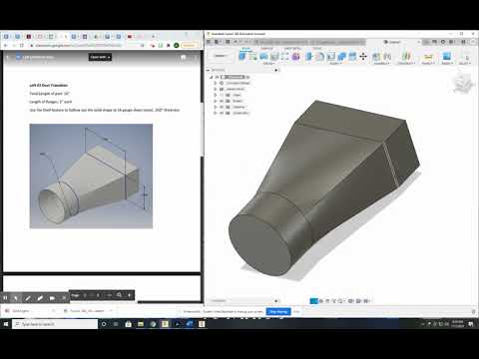Image resolution: width=479 pixels, height=359 pixels.
Task: Expand the Sketches tree node
Action: pyautogui.click(x=216, y=107)
